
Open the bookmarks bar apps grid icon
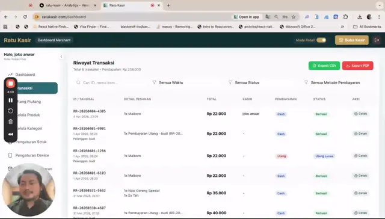click(x=5, y=26)
